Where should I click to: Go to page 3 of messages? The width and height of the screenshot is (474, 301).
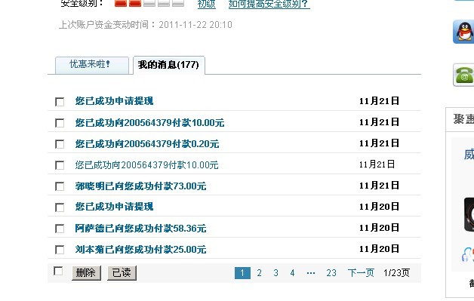click(275, 273)
